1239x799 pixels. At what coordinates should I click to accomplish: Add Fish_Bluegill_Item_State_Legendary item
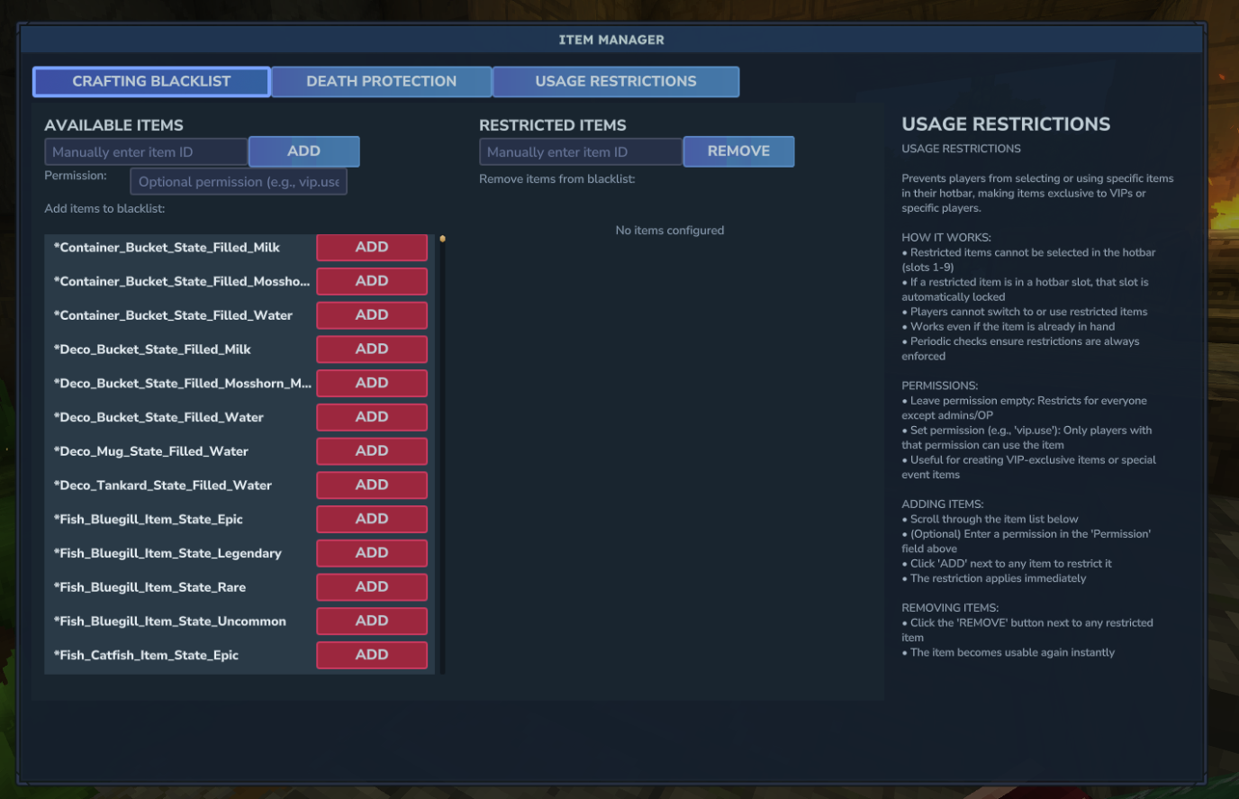(372, 553)
